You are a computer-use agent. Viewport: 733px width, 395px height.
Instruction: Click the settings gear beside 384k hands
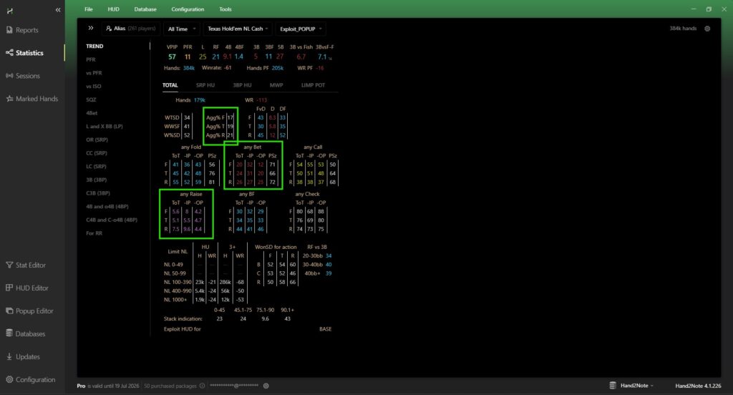[707, 29]
